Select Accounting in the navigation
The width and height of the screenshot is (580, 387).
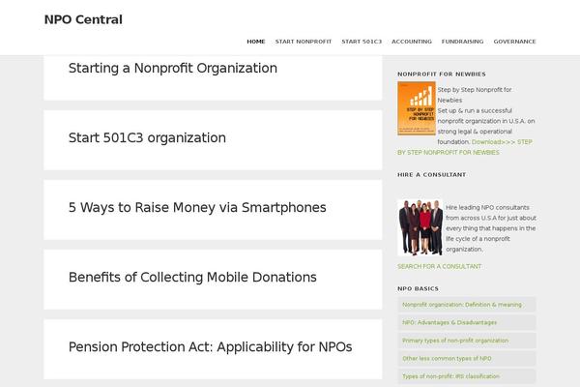point(412,42)
